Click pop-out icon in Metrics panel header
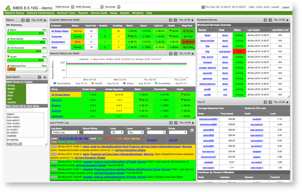The image size is (302, 192). (x=28, y=20)
